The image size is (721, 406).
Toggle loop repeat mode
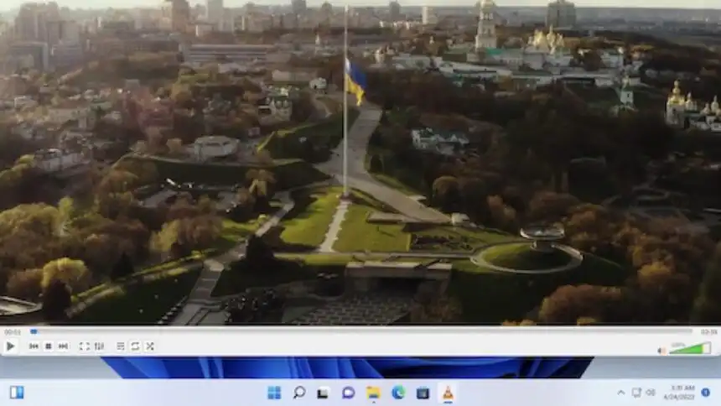[x=135, y=346]
